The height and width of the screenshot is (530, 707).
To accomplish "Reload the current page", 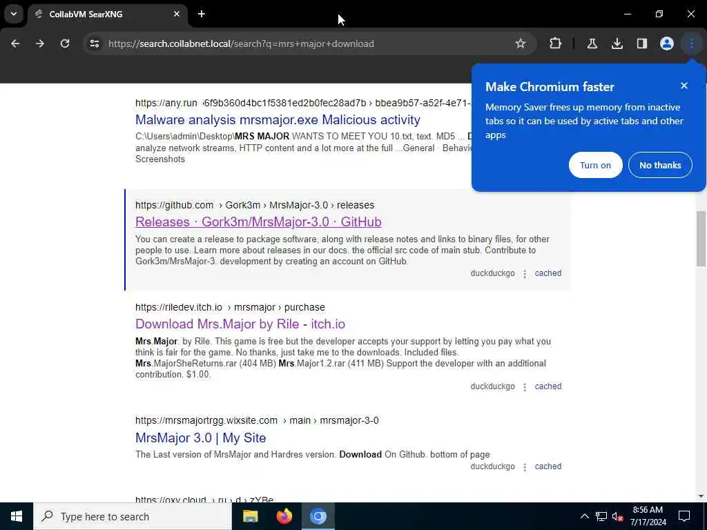I will [65, 43].
